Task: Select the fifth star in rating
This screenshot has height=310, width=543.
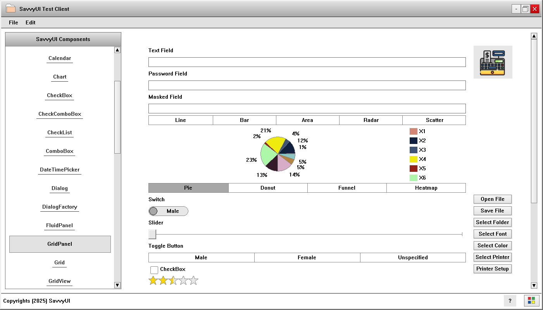Action: point(193,281)
